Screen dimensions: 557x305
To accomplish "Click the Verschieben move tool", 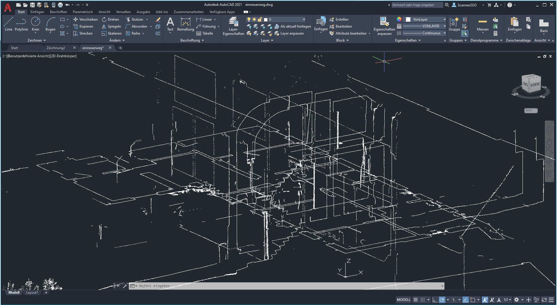I will click(x=86, y=19).
